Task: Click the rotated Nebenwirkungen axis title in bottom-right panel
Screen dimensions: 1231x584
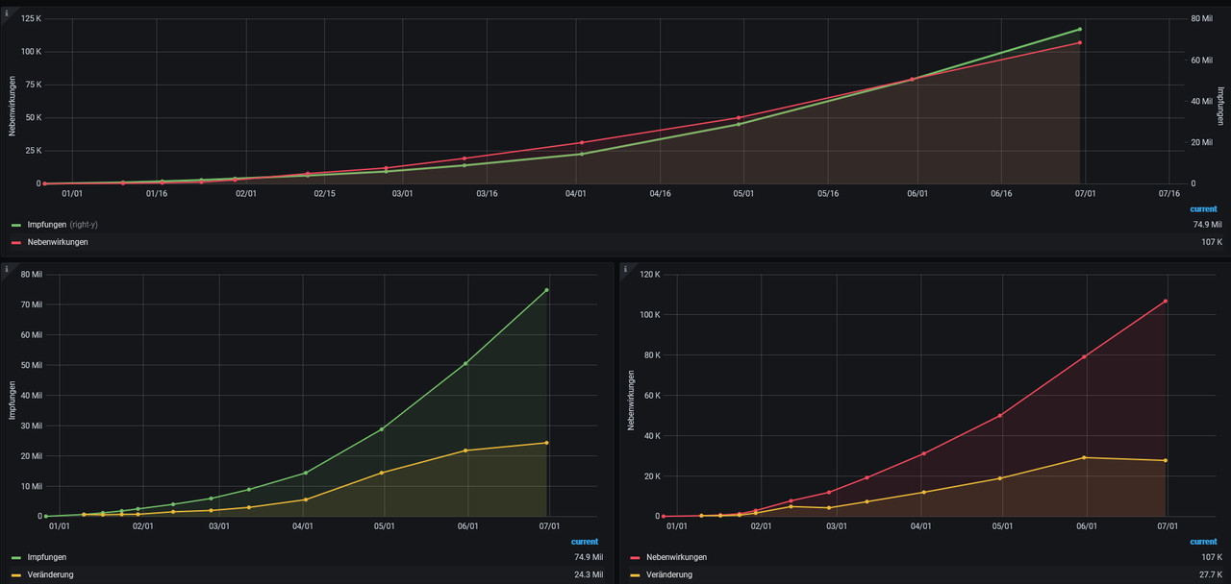Action: coord(631,399)
